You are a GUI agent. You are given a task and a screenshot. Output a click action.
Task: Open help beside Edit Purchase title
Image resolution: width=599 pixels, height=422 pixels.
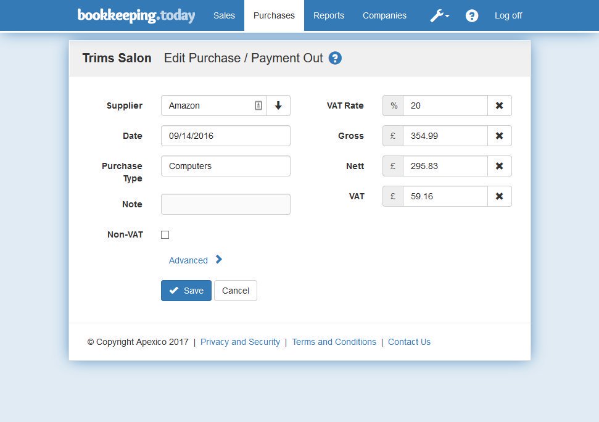(x=335, y=58)
